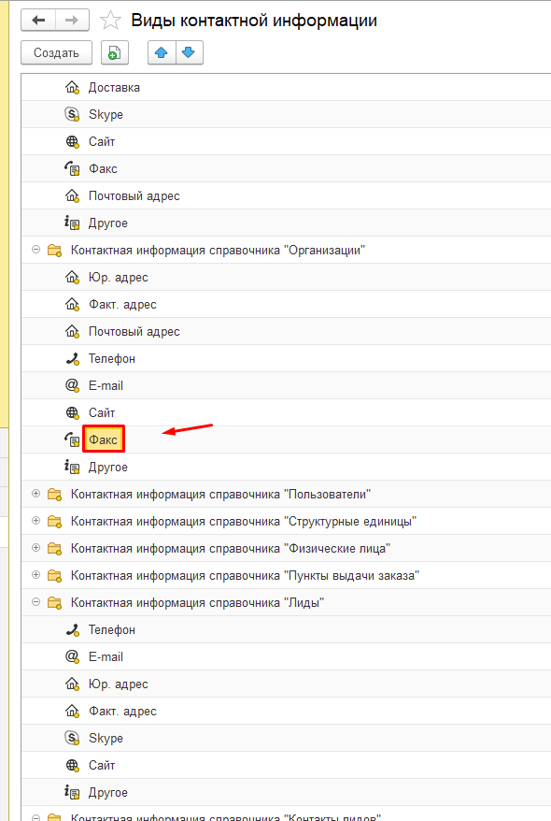The width and height of the screenshot is (551, 821).
Task: Expand the "Физические лица" group
Action: point(35,548)
